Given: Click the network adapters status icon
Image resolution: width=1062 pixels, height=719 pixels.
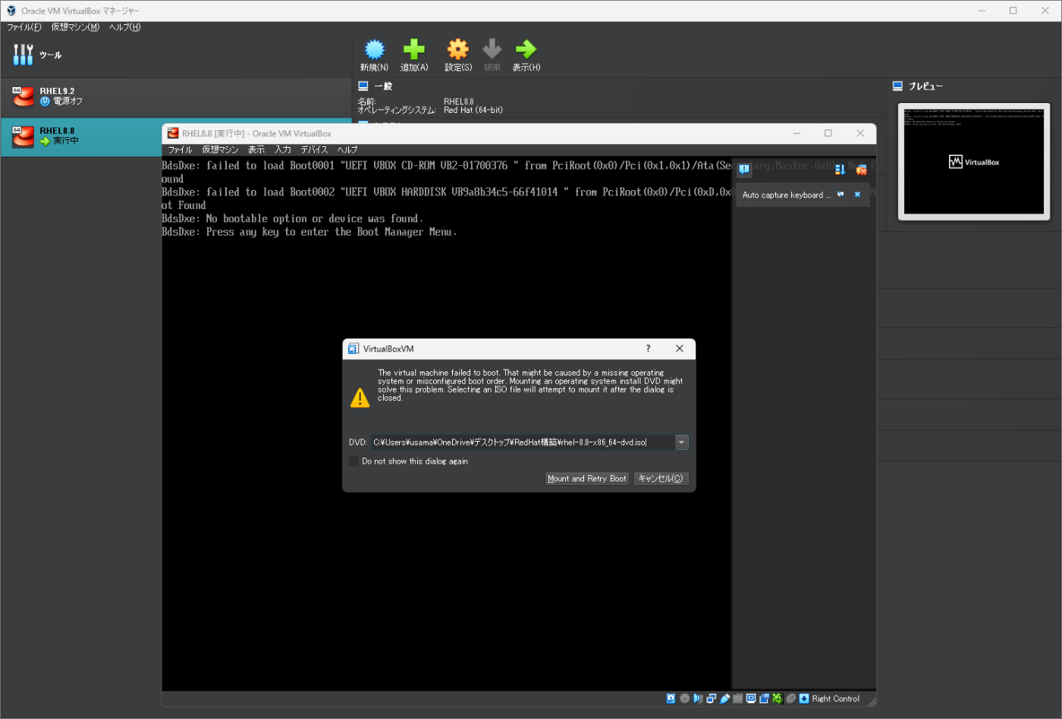Looking at the screenshot, I should [x=712, y=699].
